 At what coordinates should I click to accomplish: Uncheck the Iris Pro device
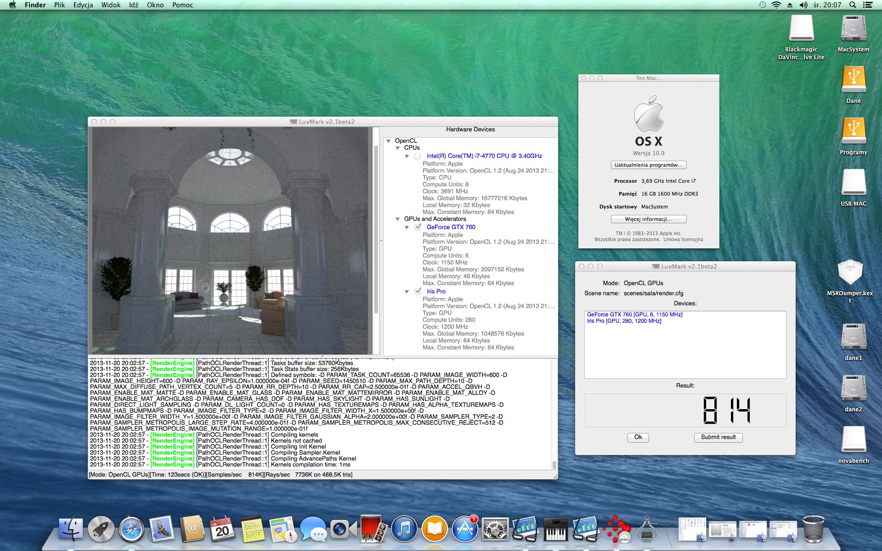(418, 291)
